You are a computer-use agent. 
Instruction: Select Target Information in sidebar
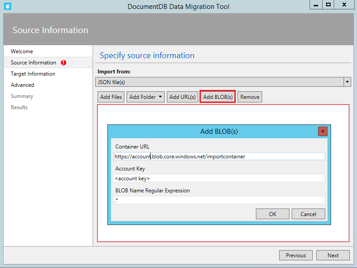33,74
